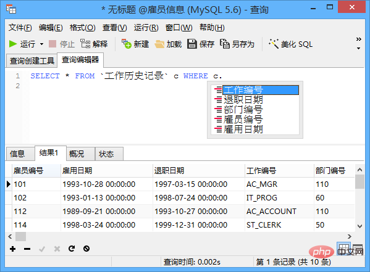Click the grid view icon
This screenshot has width=370, height=272.
343,249
